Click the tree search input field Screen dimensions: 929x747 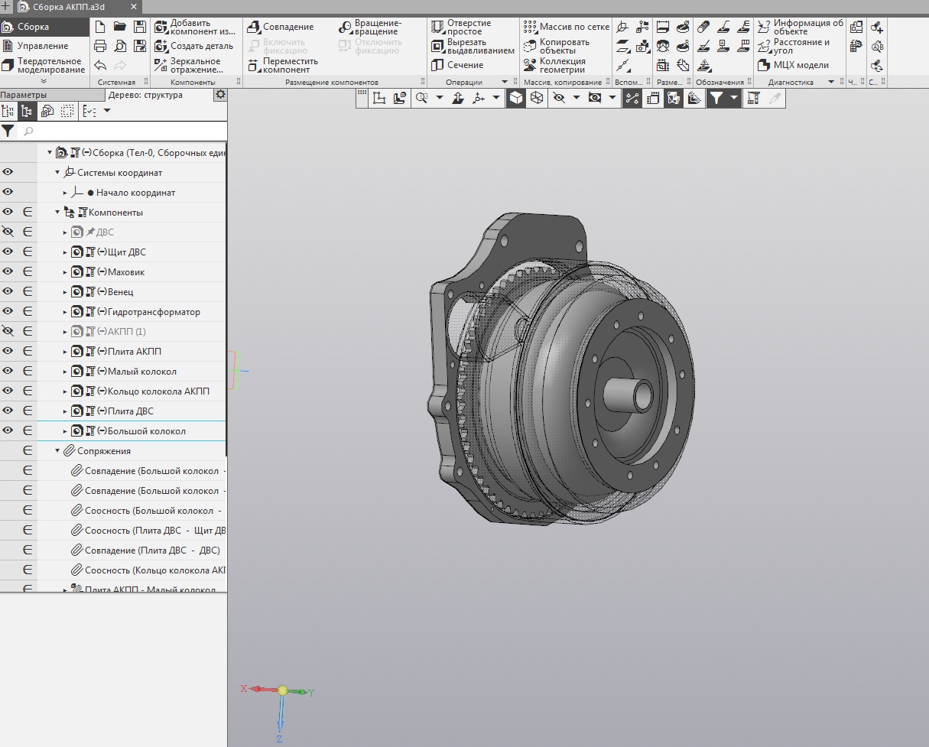pos(122,131)
